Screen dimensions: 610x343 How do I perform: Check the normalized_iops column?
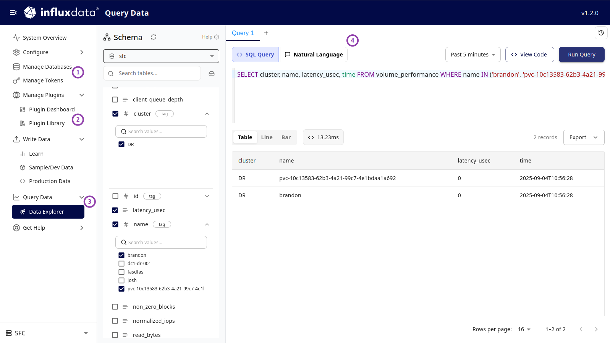(x=115, y=321)
